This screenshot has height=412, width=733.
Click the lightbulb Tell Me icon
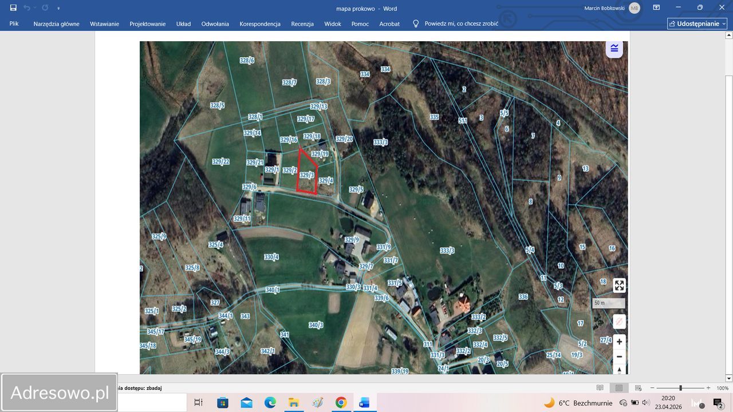416,24
